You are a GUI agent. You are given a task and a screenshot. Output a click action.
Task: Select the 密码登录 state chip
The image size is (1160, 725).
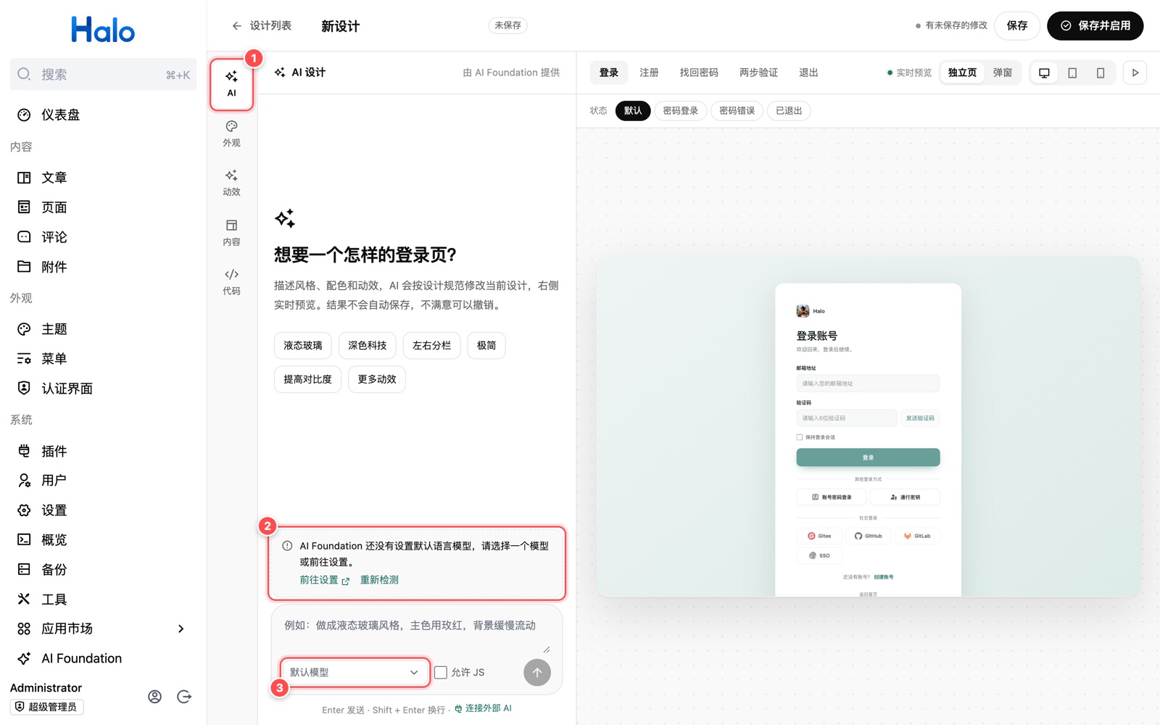point(680,111)
